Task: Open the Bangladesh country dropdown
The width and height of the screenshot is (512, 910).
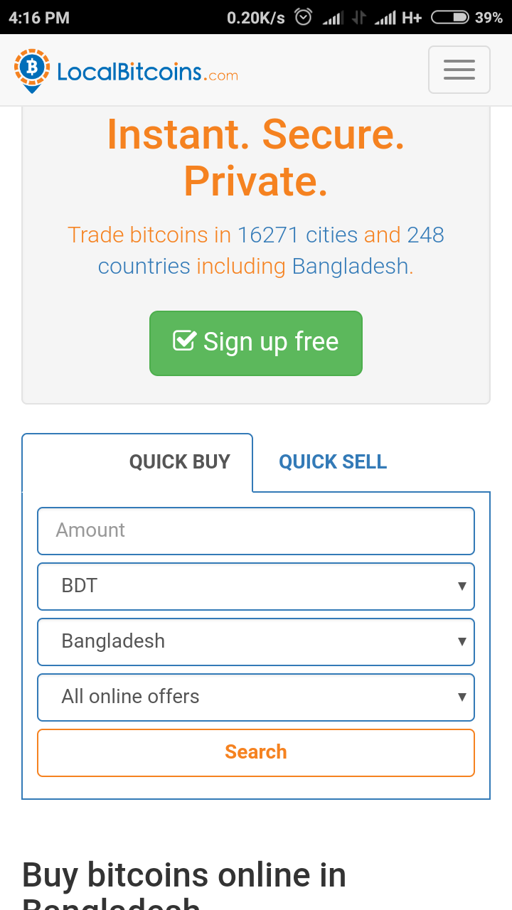Action: (x=256, y=642)
